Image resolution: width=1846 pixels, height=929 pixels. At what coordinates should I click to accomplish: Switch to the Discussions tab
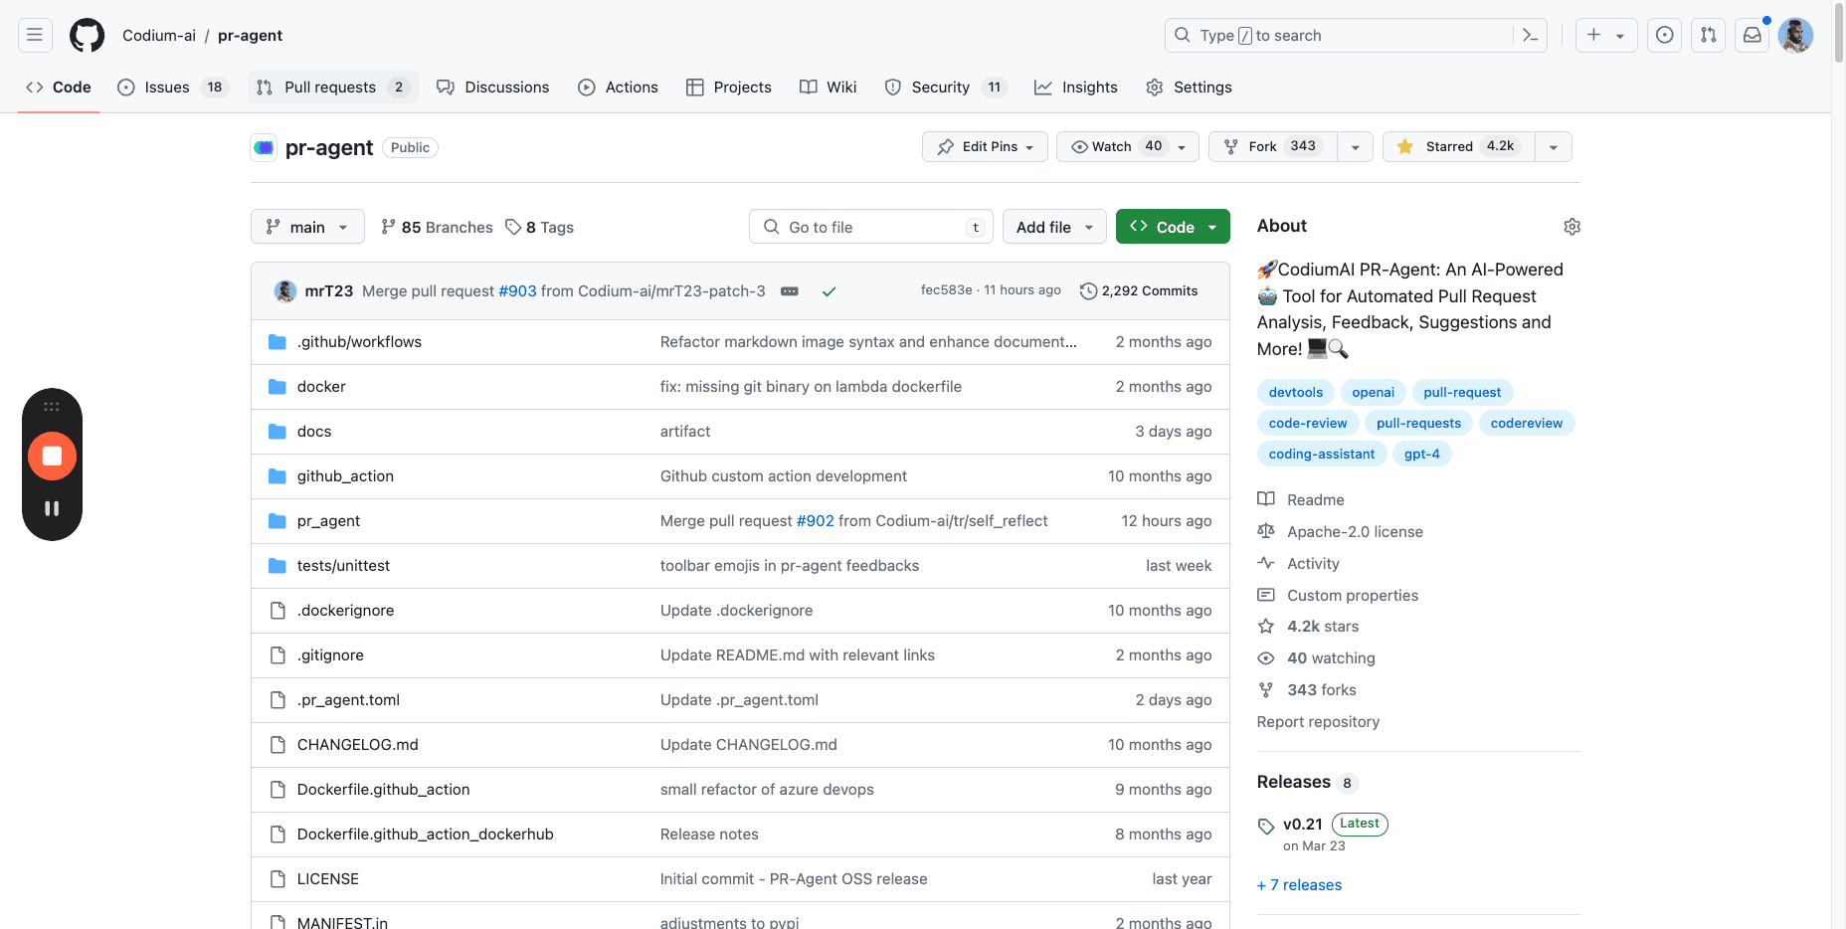pos(493,87)
